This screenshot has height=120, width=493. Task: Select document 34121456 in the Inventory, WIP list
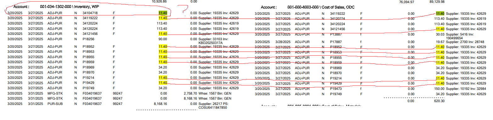pos(90,34)
